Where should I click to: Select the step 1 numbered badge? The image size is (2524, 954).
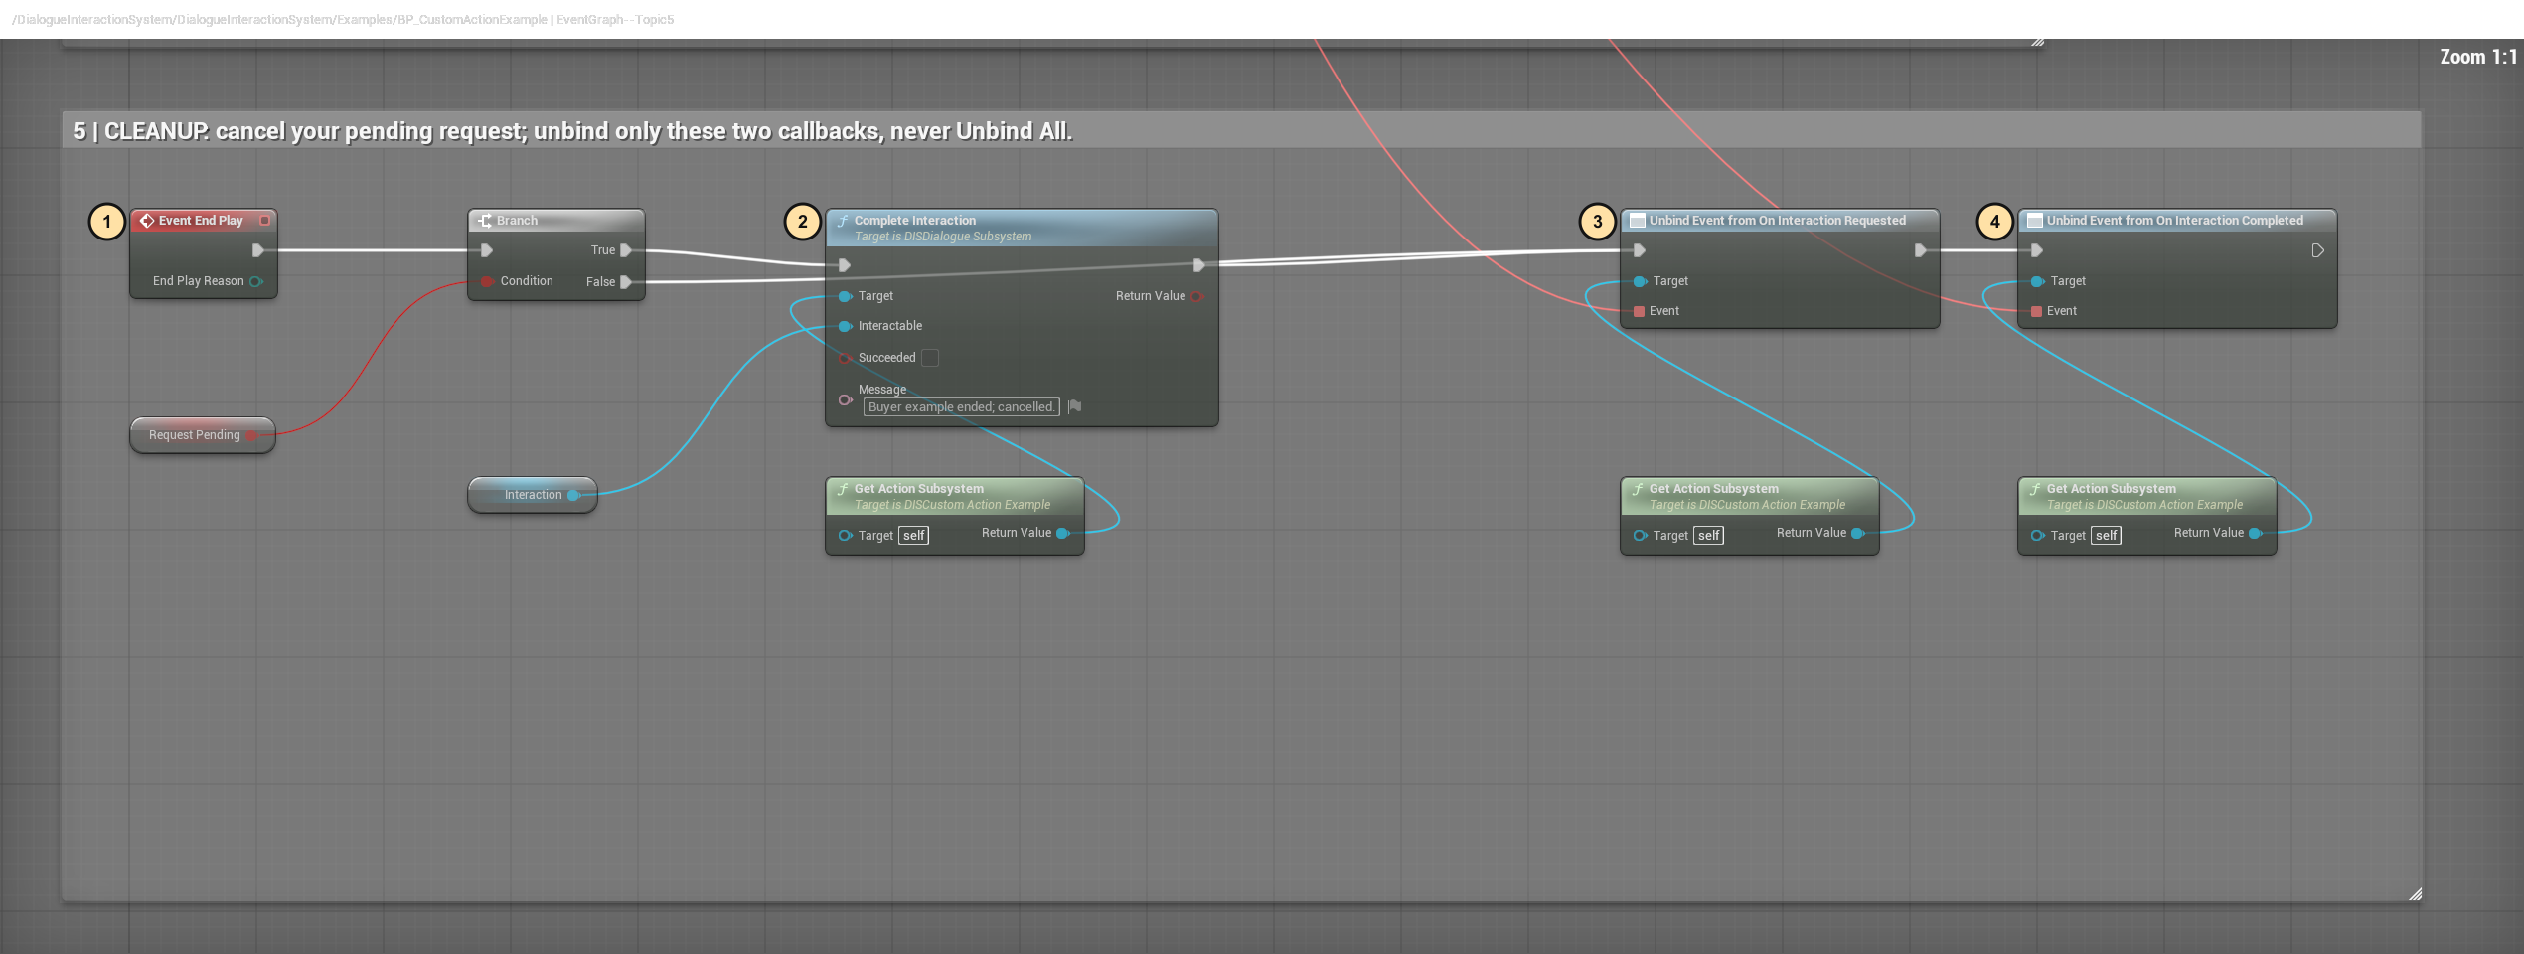107,222
